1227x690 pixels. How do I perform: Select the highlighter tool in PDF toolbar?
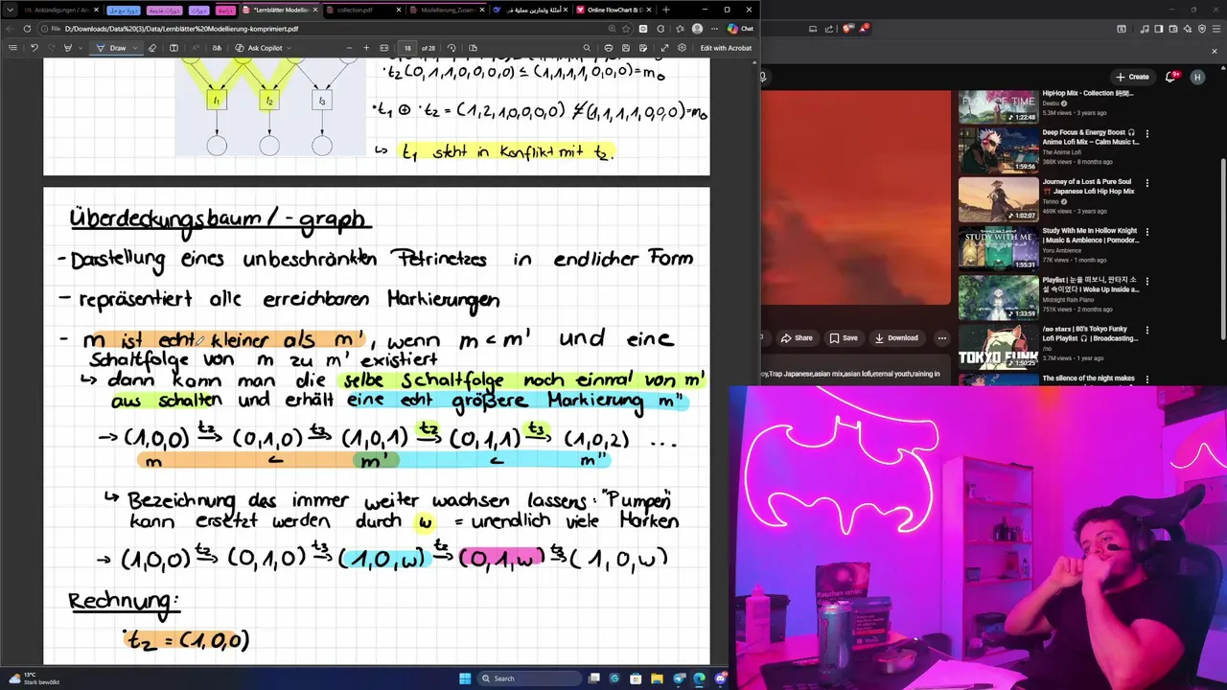(67, 48)
